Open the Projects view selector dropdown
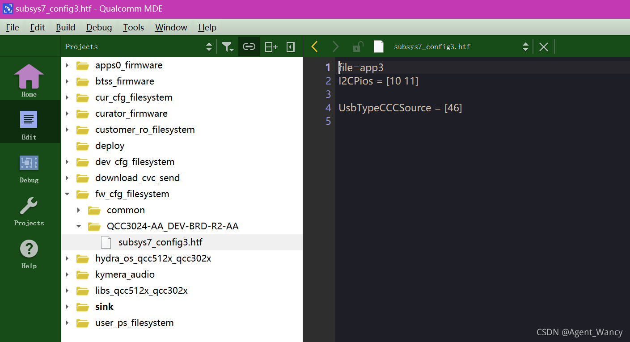Viewport: 630px width, 342px height. click(209, 46)
